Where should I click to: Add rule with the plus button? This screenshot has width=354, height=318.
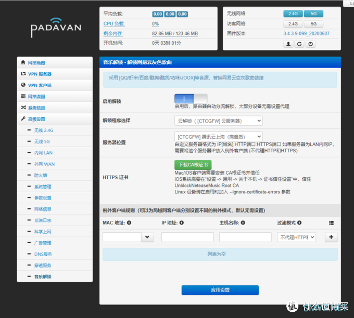(x=331, y=237)
